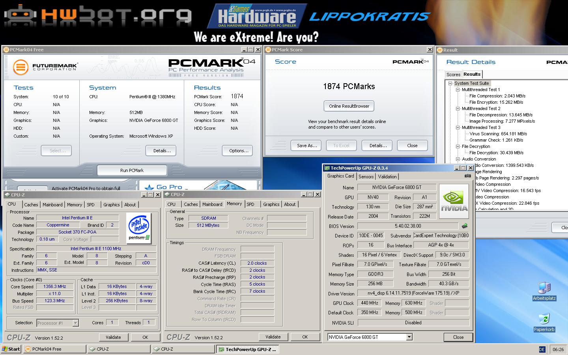Click the Core Speed 1356.3 MHz field

(x=55, y=287)
